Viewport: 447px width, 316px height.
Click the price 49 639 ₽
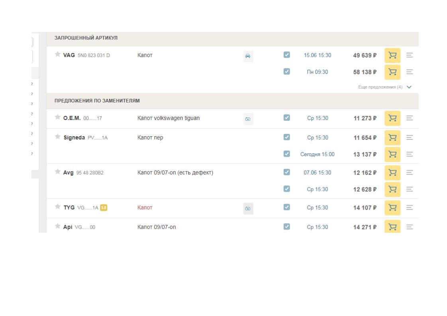365,55
